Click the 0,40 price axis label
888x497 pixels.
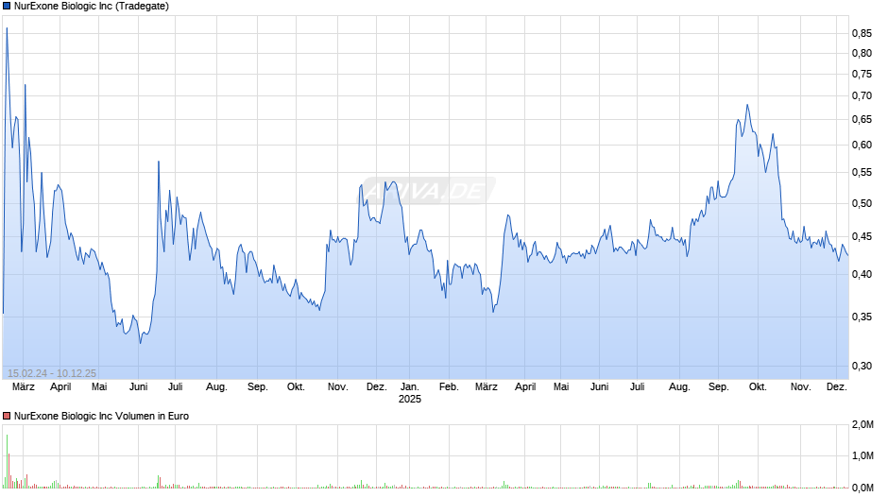click(862, 274)
